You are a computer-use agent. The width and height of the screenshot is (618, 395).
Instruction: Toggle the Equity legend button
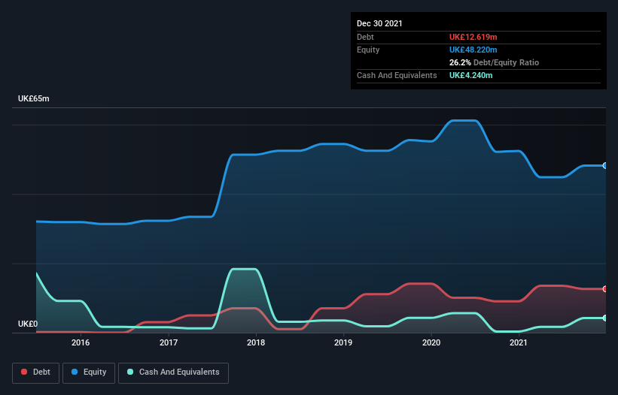pyautogui.click(x=89, y=372)
